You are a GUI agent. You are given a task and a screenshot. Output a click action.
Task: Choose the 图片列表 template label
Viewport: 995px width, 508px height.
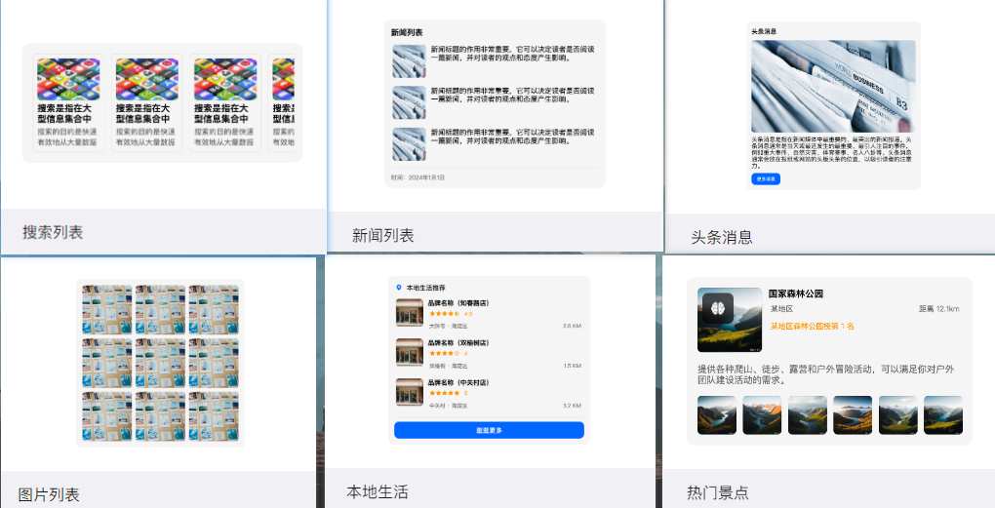click(49, 494)
